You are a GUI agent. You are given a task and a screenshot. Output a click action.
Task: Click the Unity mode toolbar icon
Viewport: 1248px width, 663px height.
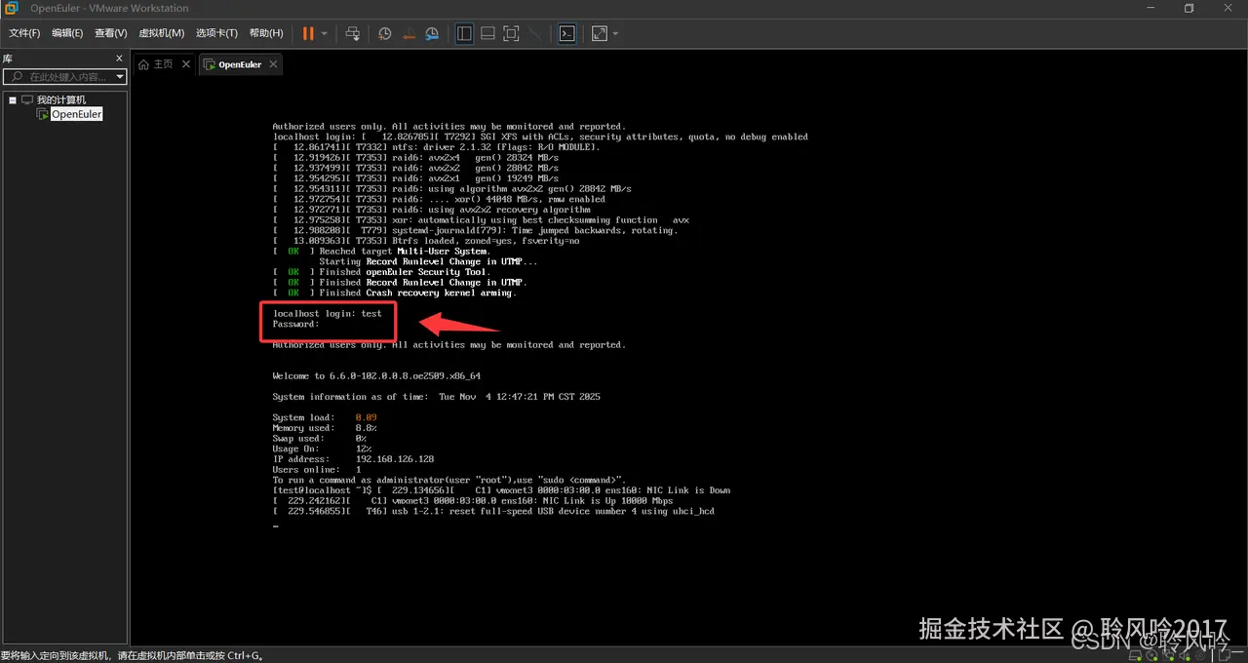[x=534, y=33]
